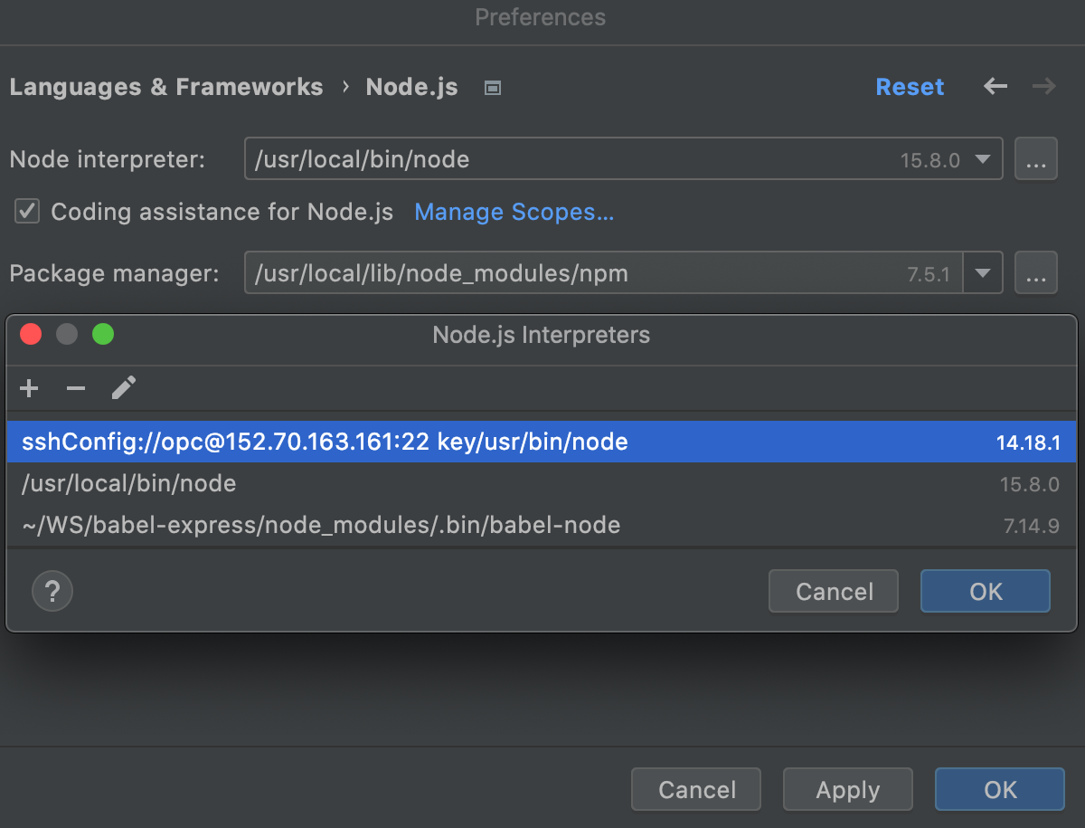1085x828 pixels.
Task: Confirm interpreter choice with OK
Action: tap(985, 591)
